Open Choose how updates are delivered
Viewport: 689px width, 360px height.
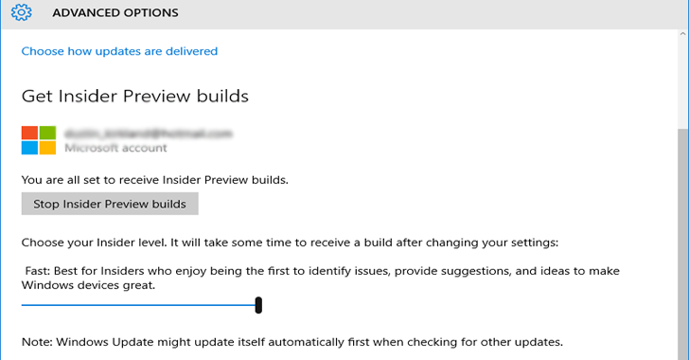point(119,51)
